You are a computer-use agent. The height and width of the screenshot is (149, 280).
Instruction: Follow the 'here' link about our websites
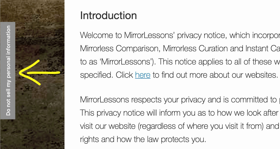[x=143, y=75]
